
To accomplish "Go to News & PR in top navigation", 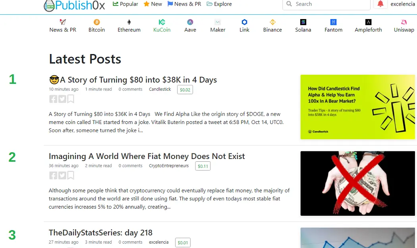I will point(184,4).
